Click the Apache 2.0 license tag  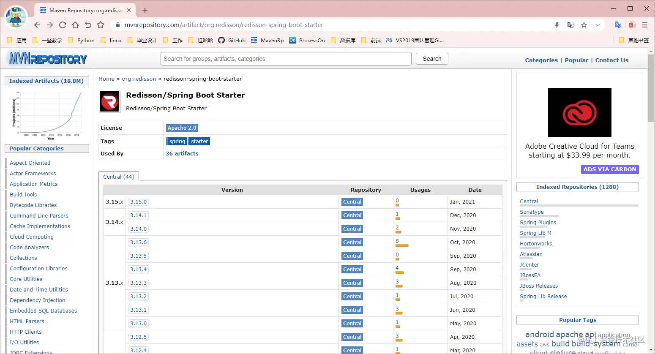pyautogui.click(x=182, y=128)
